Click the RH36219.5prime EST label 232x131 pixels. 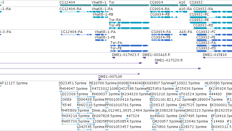click(76, 116)
